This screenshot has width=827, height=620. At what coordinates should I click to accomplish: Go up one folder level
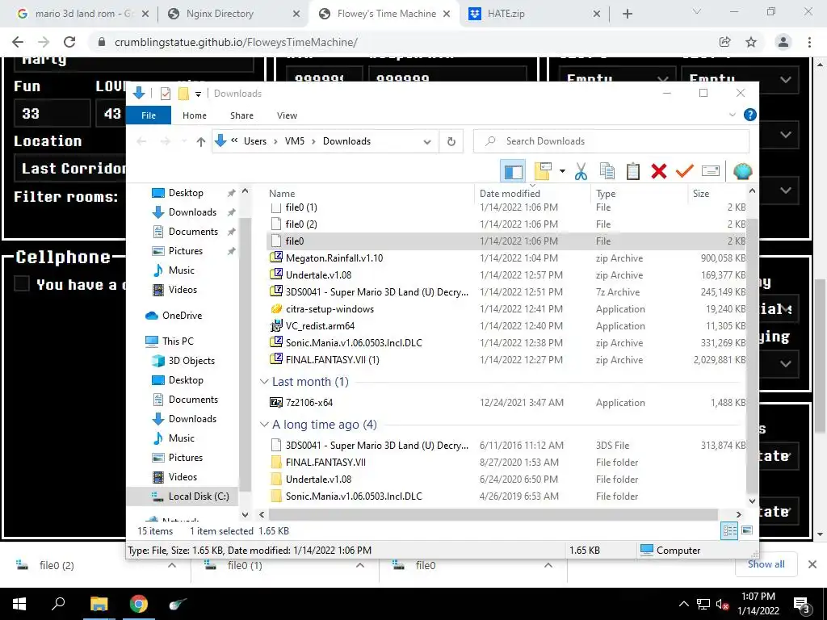200,141
